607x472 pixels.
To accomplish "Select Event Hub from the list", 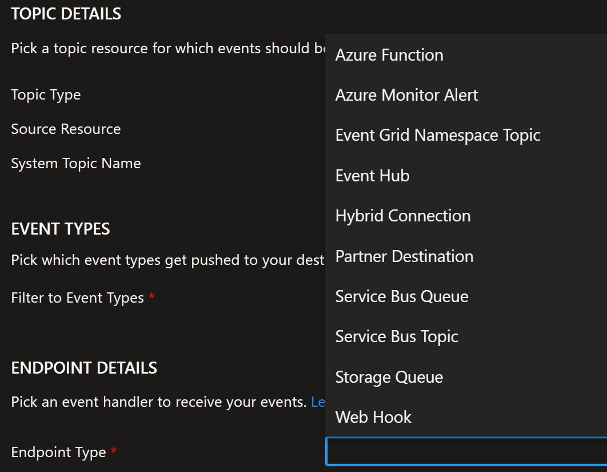I will coord(466,176).
